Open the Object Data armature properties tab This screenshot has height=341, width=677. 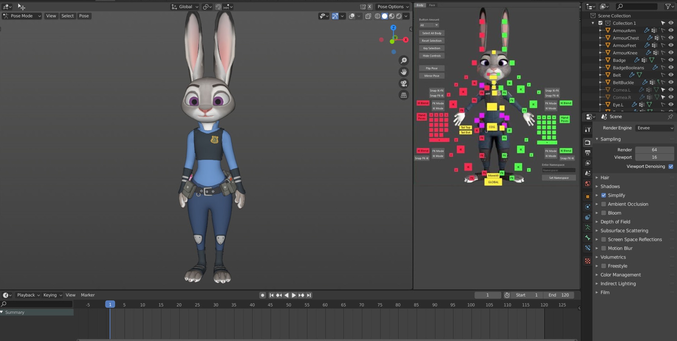click(x=588, y=228)
